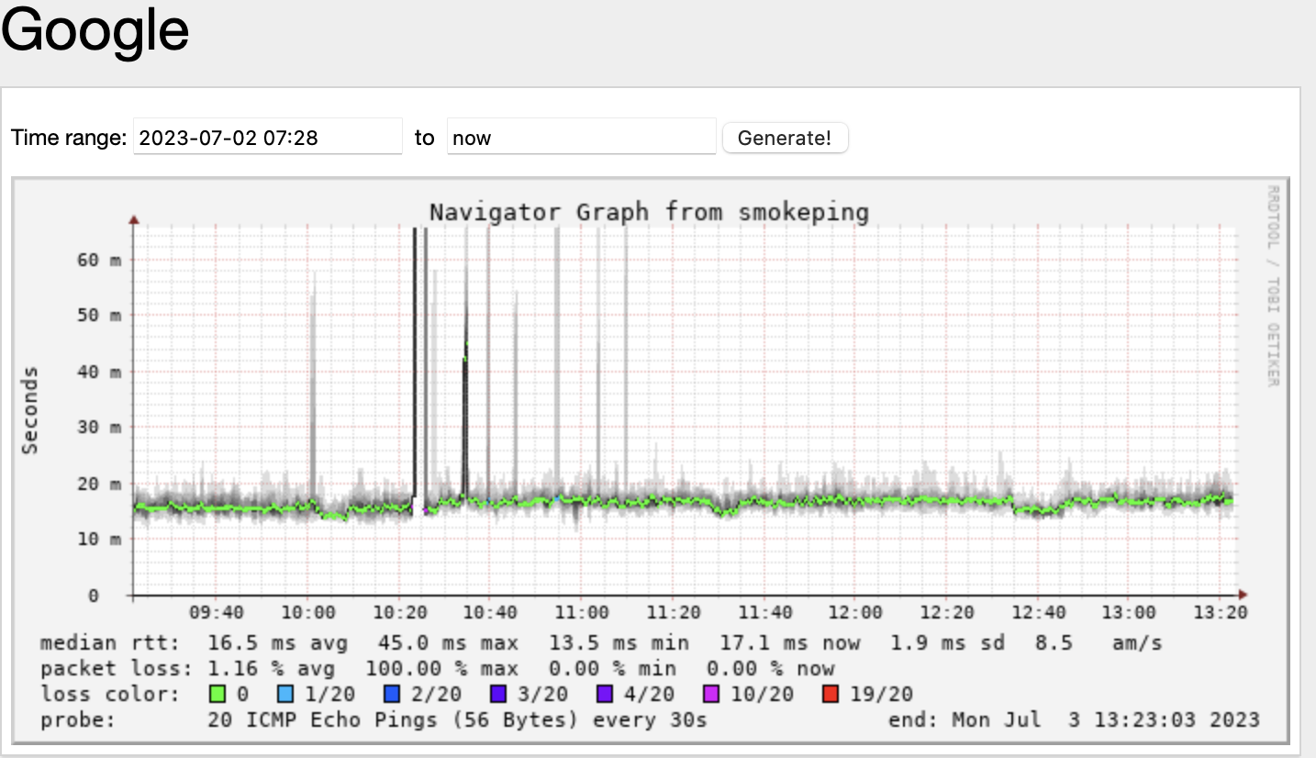Select the light blue 1/20 loss swatch
Viewport: 1316px width, 758px height.
pos(285,694)
